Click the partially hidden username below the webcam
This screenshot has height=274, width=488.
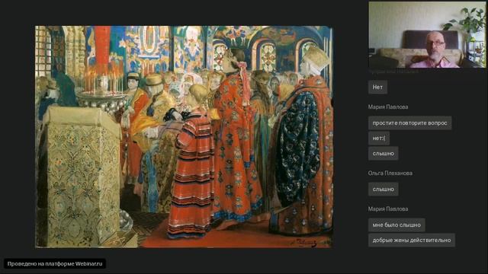pyautogui.click(x=393, y=71)
